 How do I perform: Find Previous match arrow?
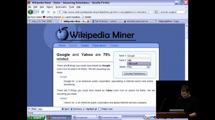76,109
